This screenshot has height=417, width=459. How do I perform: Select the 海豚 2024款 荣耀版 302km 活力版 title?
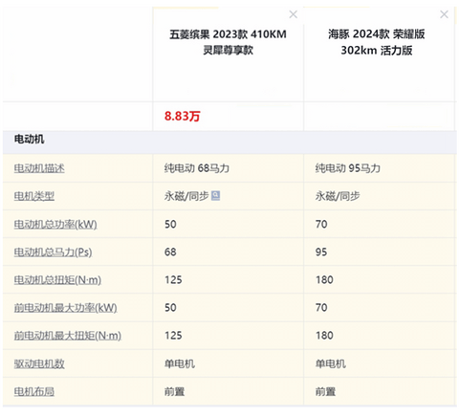[x=377, y=42]
